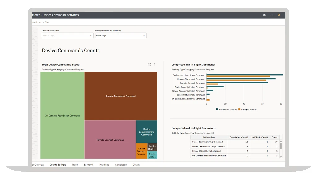317x185 pixels.
Task: Switch to the Trend tab
Action: click(75, 165)
